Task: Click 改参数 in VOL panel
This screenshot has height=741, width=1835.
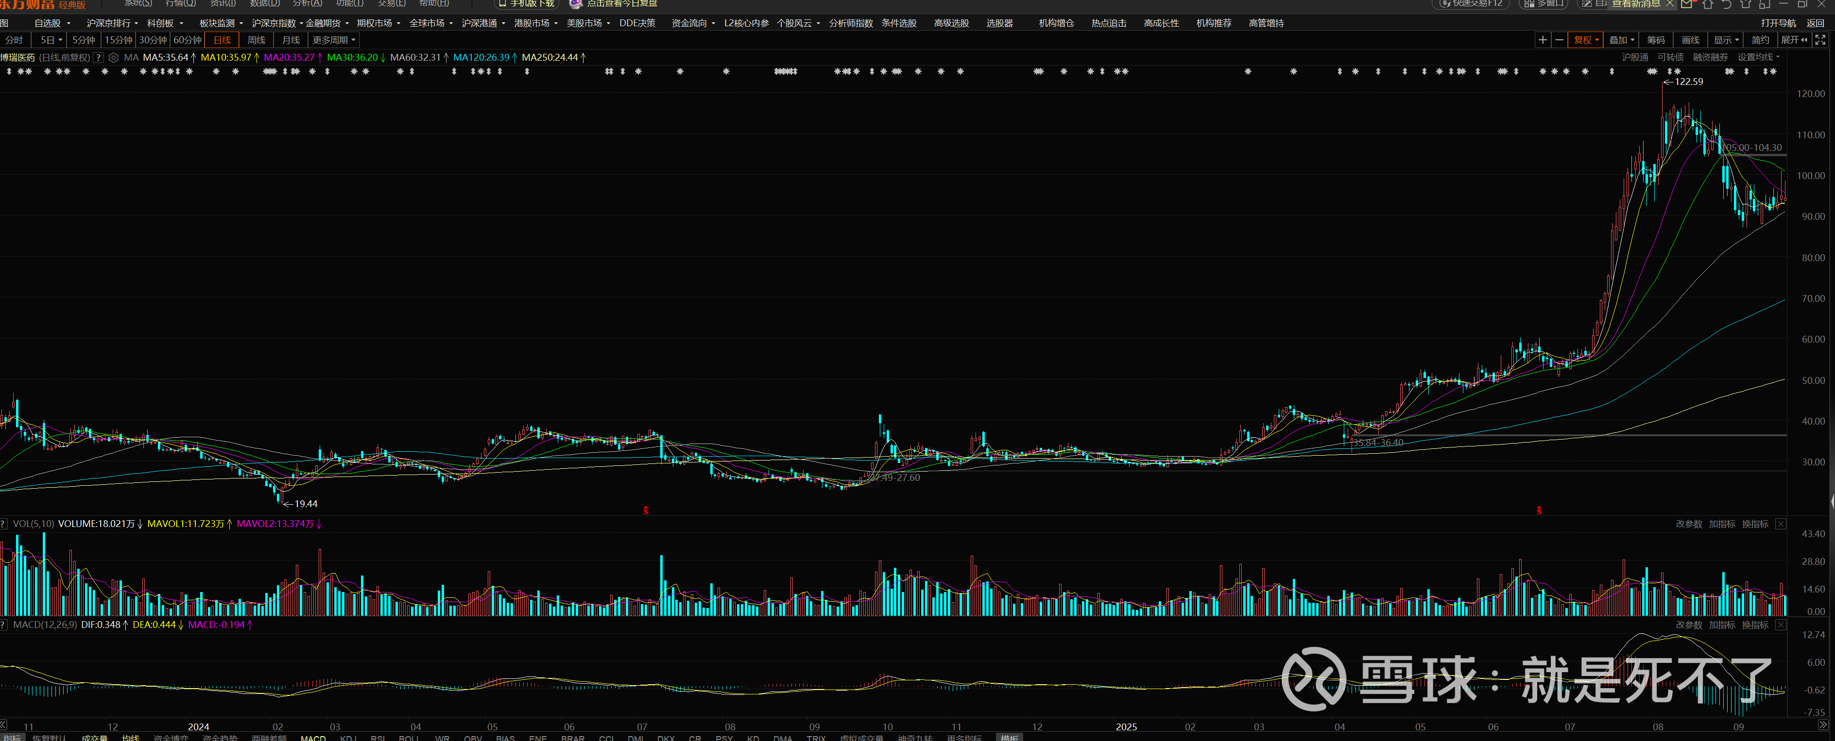Action: 1688,524
